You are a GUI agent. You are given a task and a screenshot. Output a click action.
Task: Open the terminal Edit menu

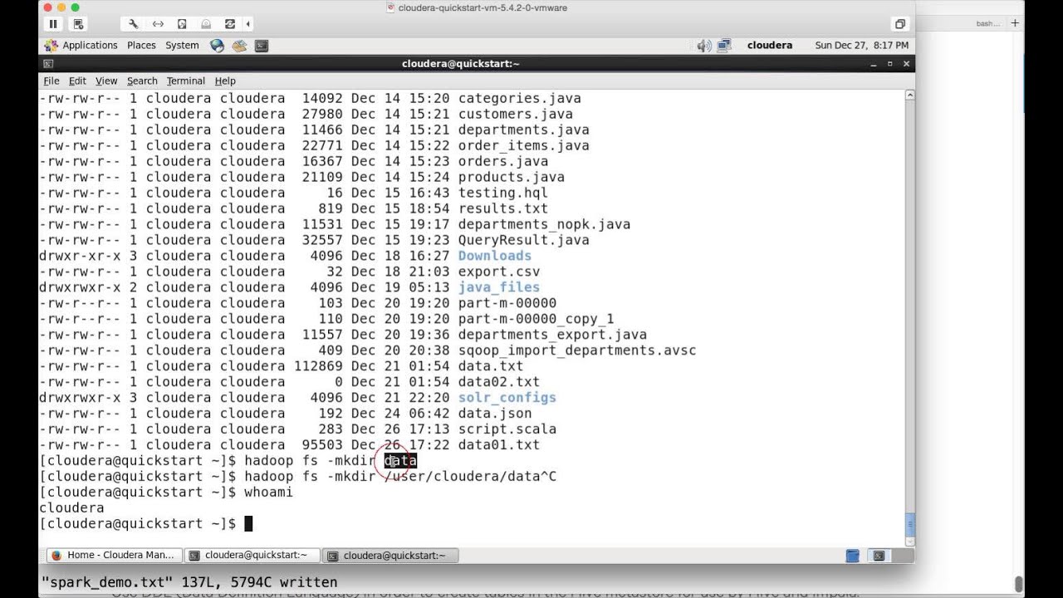pos(77,81)
